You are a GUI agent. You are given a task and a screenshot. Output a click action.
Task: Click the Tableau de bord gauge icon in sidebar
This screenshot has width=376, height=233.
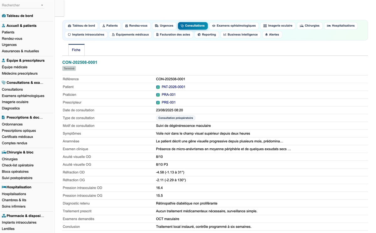point(4,16)
